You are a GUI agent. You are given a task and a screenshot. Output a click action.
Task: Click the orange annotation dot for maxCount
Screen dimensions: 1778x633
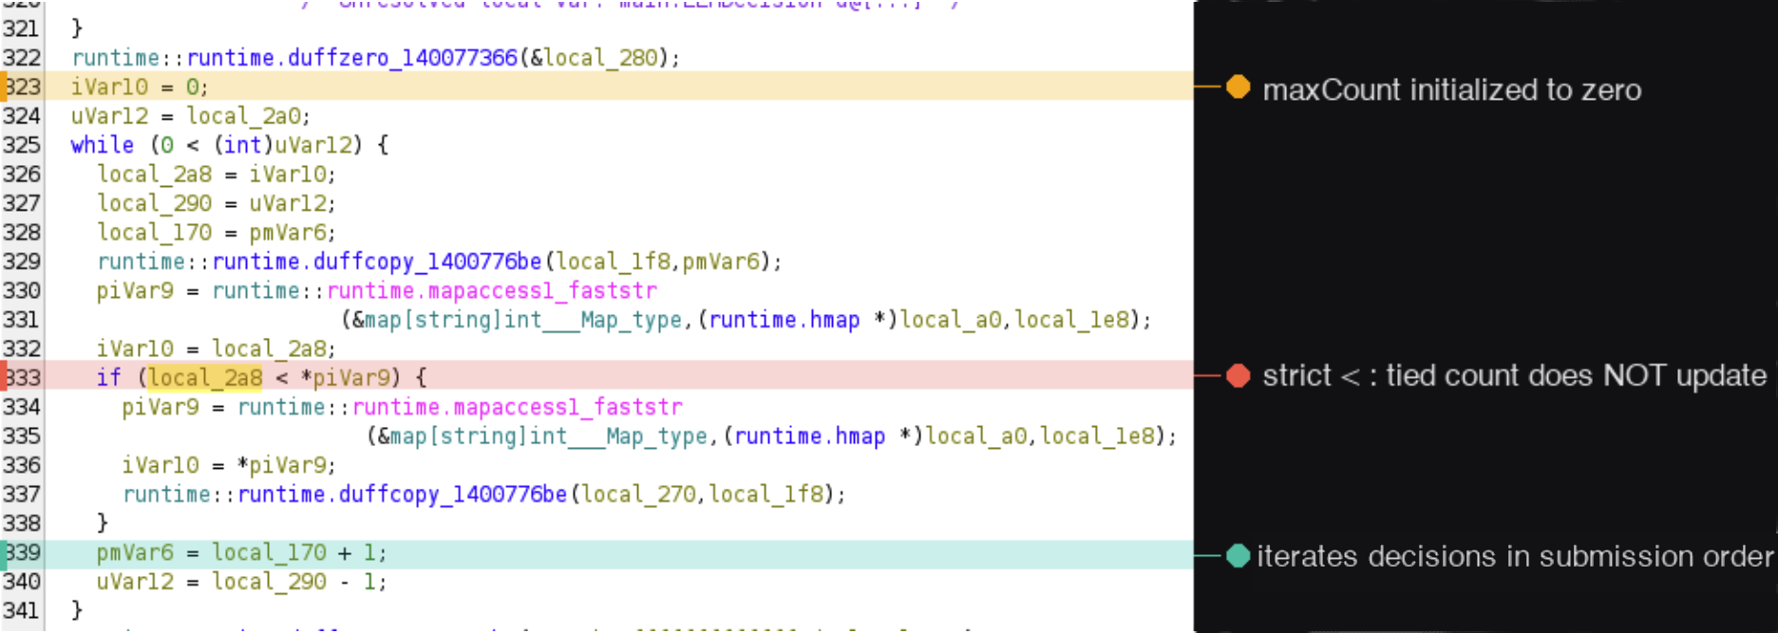tap(1238, 87)
